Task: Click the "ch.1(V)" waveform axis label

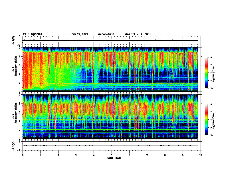Action: [x=13, y=40]
